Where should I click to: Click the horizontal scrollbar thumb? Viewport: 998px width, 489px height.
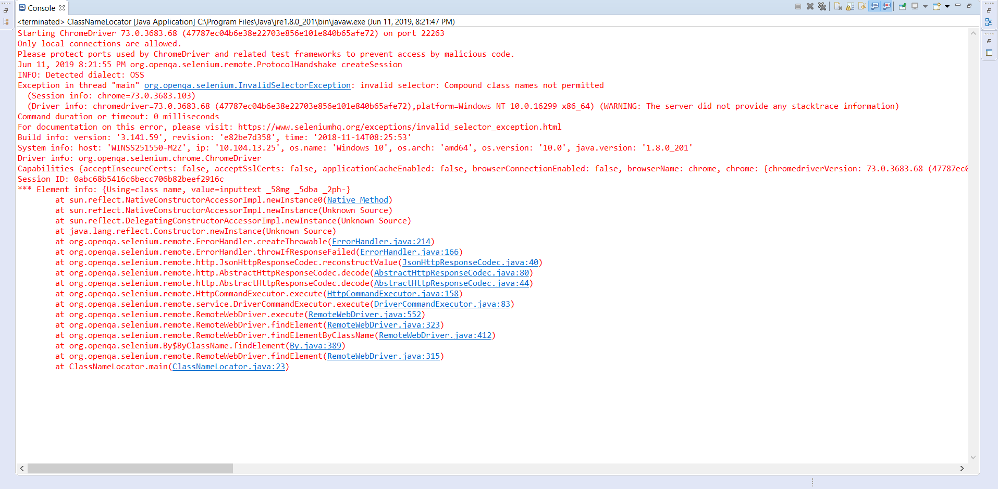130,468
